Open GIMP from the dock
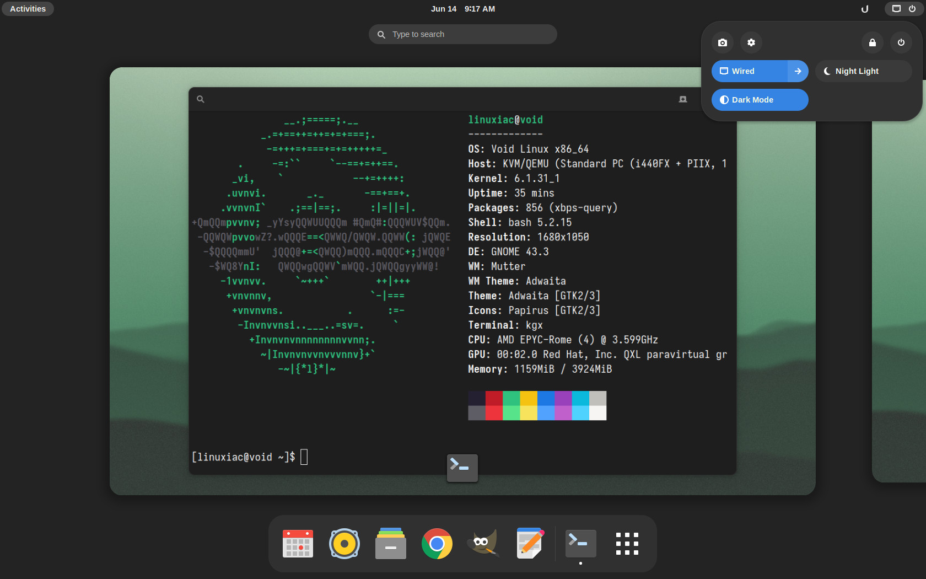The image size is (926, 579). (x=483, y=544)
